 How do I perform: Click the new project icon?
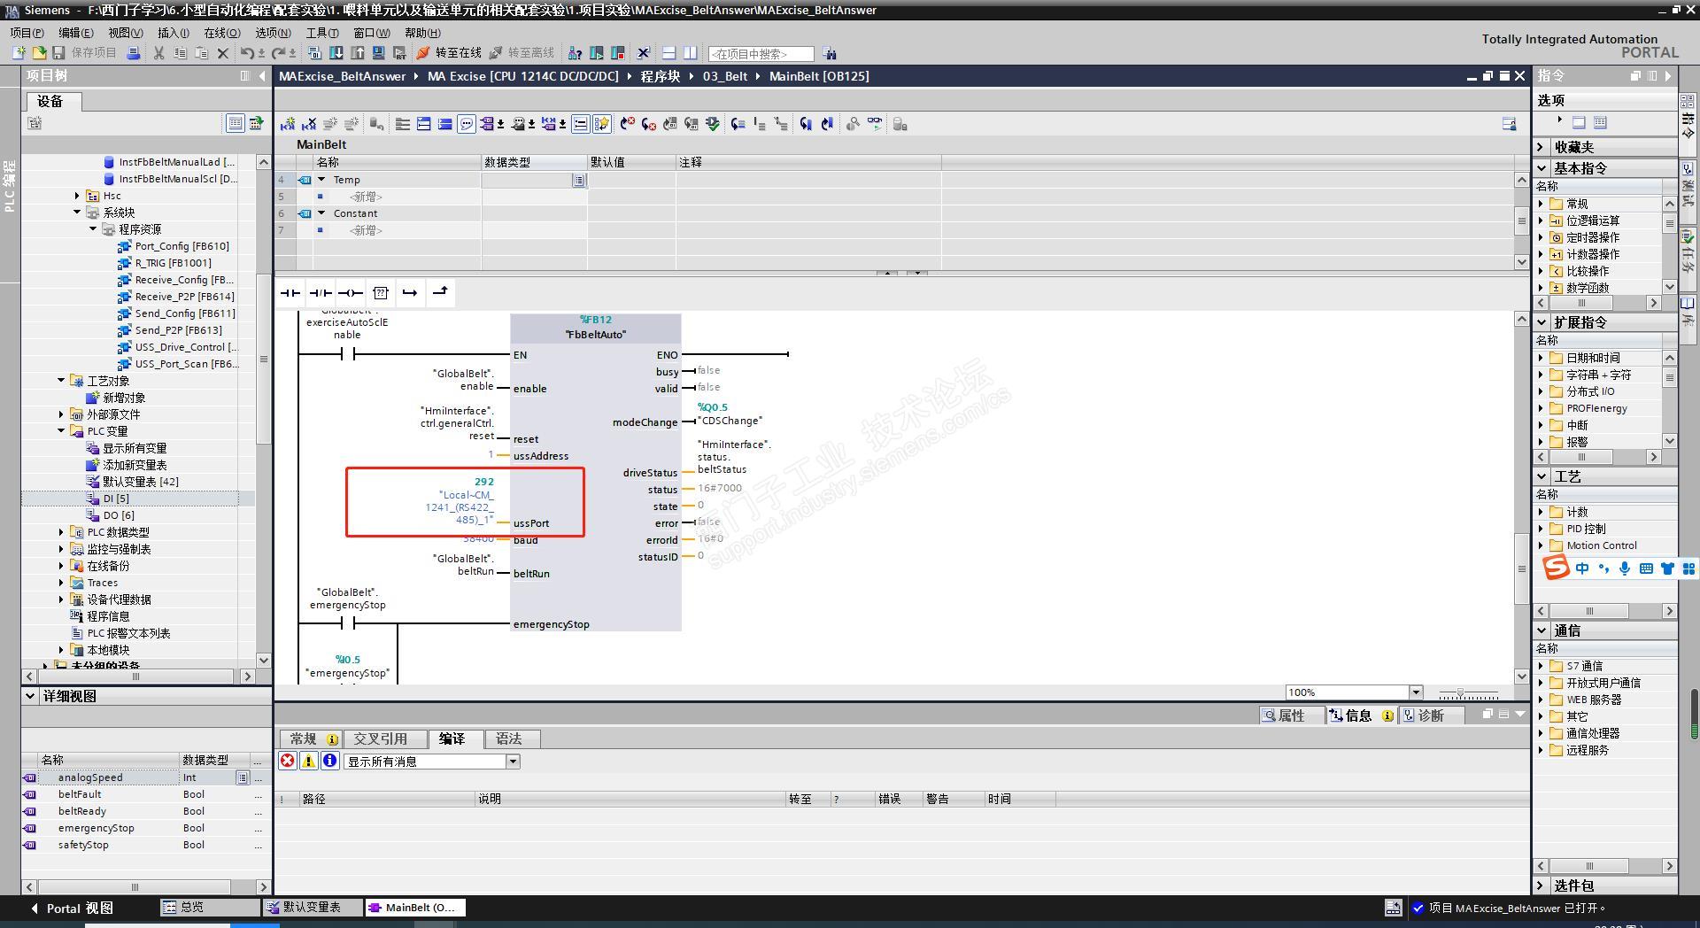(x=18, y=53)
